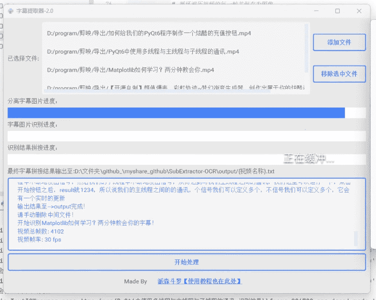The width and height of the screenshot is (376, 300).
Task: Select the PyQt6 充值按钮 mp4 file entry
Action: (149, 33)
